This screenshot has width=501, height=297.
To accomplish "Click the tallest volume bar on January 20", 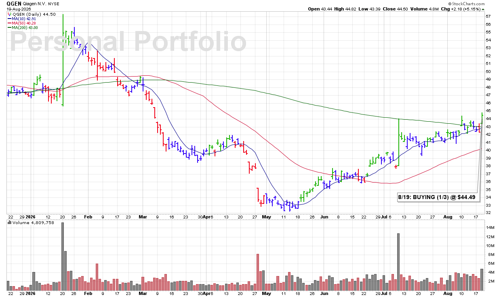I will pos(63,256).
